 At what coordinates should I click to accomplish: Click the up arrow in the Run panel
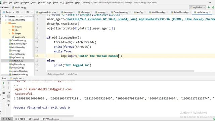[8, 83]
